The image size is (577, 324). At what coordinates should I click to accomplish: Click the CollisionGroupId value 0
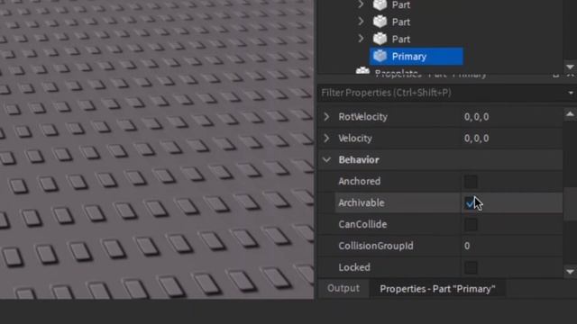click(467, 246)
